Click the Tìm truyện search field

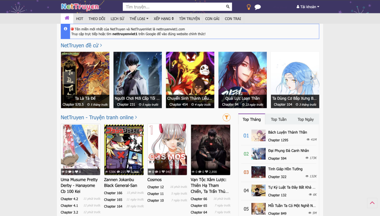pyautogui.click(x=174, y=7)
